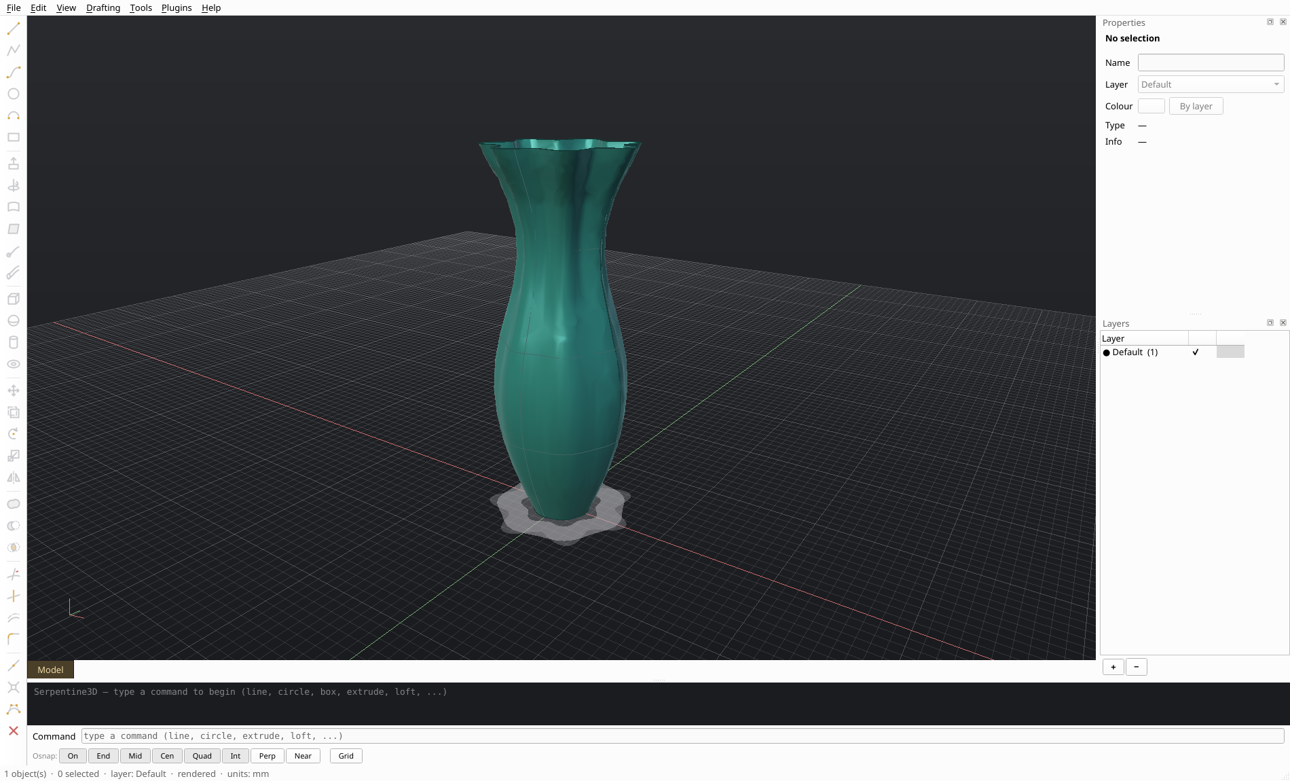Select the Arc tool
The width and height of the screenshot is (1290, 781).
(x=14, y=115)
